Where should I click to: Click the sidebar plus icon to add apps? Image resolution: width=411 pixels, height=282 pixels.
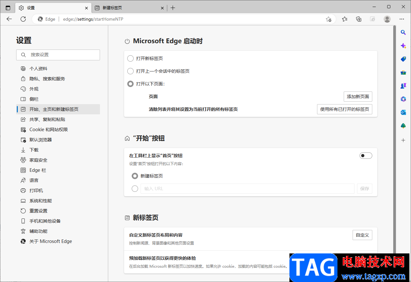point(403,140)
